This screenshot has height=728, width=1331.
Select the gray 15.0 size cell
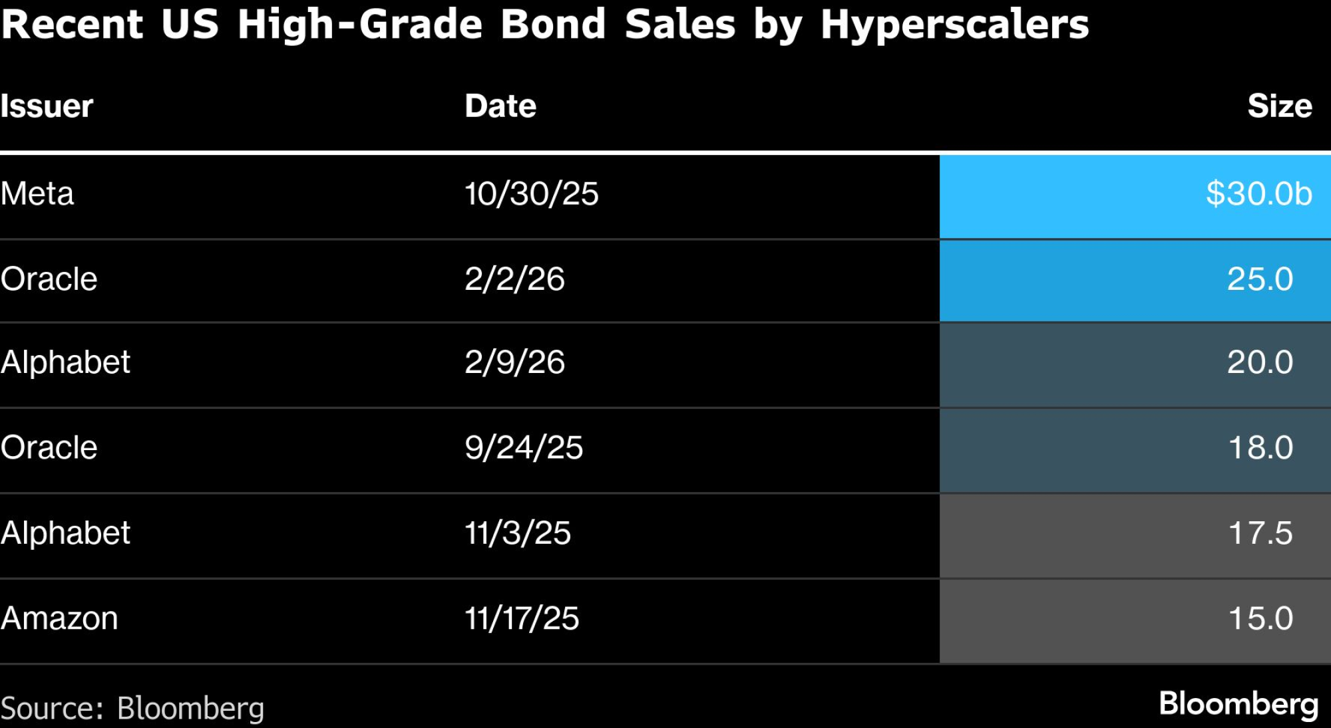point(1260,619)
